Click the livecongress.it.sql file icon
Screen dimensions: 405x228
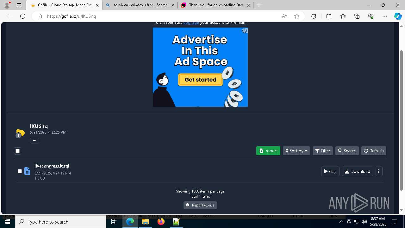27,171
